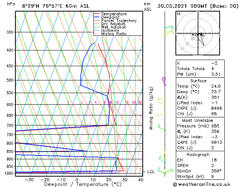Click the surface Temp value 24.6

tap(216, 86)
